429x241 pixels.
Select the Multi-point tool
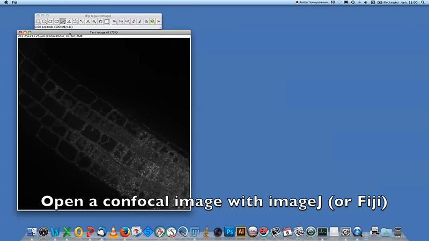(x=76, y=21)
